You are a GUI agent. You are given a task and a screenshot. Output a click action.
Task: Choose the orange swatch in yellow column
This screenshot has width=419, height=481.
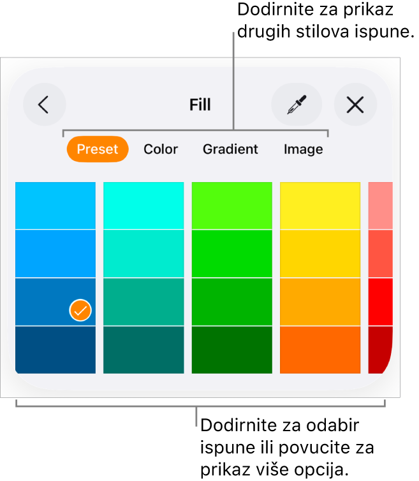tap(320, 349)
